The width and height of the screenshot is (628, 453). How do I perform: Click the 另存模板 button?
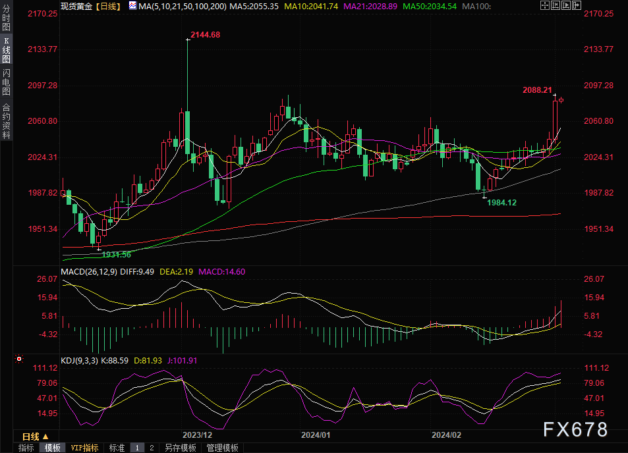coord(181,448)
